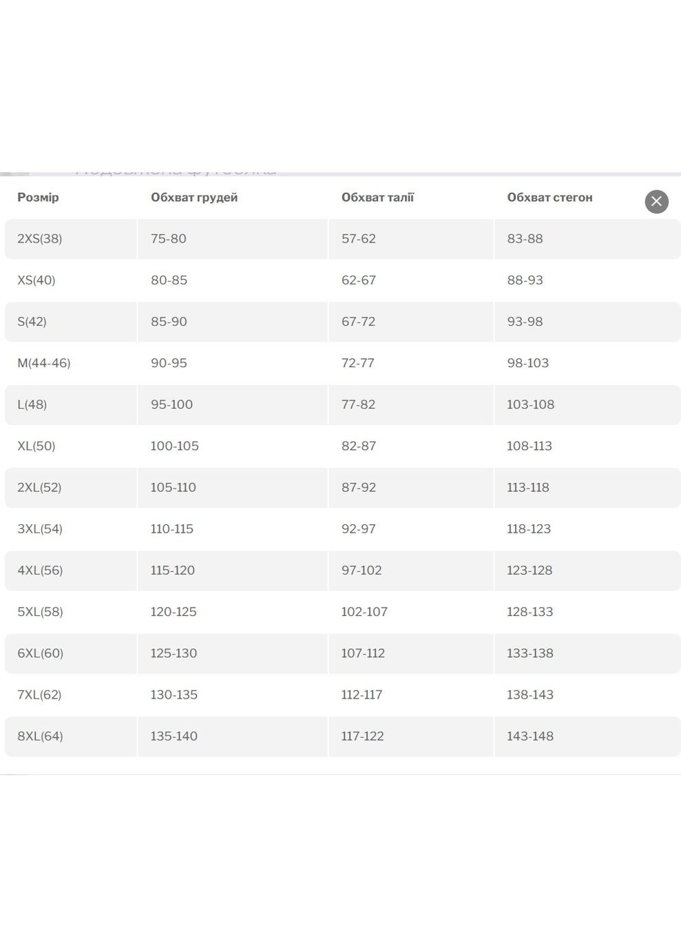Screen dimensions: 681x948
Task: Click the Обхват стегон column header
Action: pyautogui.click(x=549, y=197)
